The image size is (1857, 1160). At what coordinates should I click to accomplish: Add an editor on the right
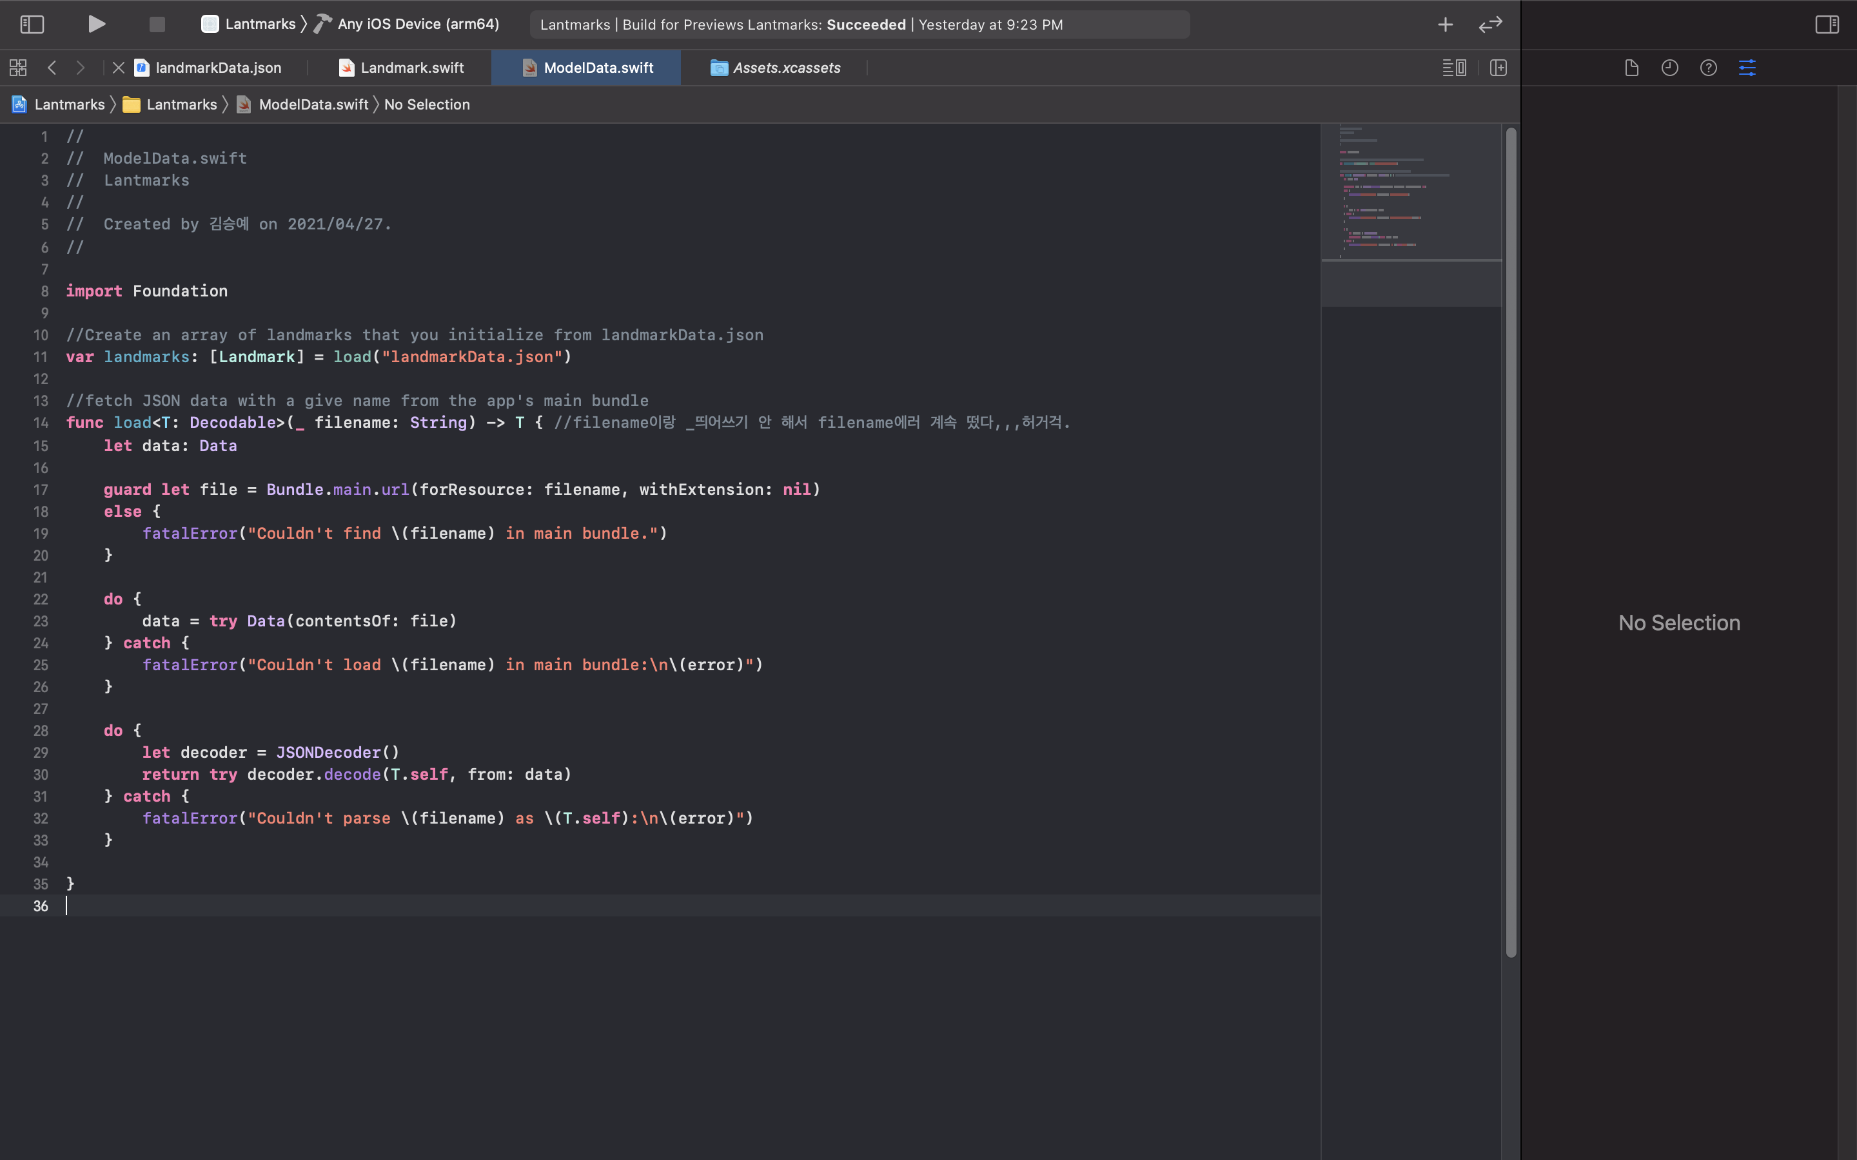click(x=1498, y=68)
